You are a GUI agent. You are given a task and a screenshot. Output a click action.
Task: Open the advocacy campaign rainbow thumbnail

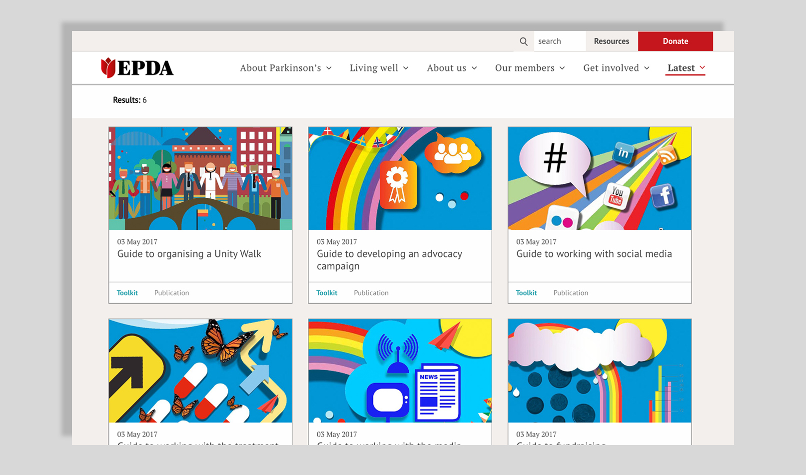coord(400,178)
